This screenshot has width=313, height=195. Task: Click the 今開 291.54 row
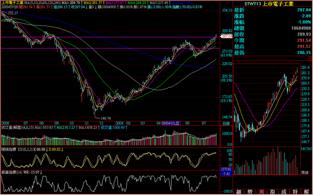(x=273, y=40)
